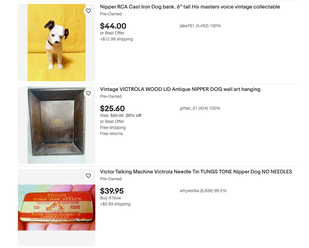Image resolution: width=309 pixels, height=248 pixels.
Task: Open Vintage VICTROLA WOOD LID listing title
Action: tap(180, 89)
